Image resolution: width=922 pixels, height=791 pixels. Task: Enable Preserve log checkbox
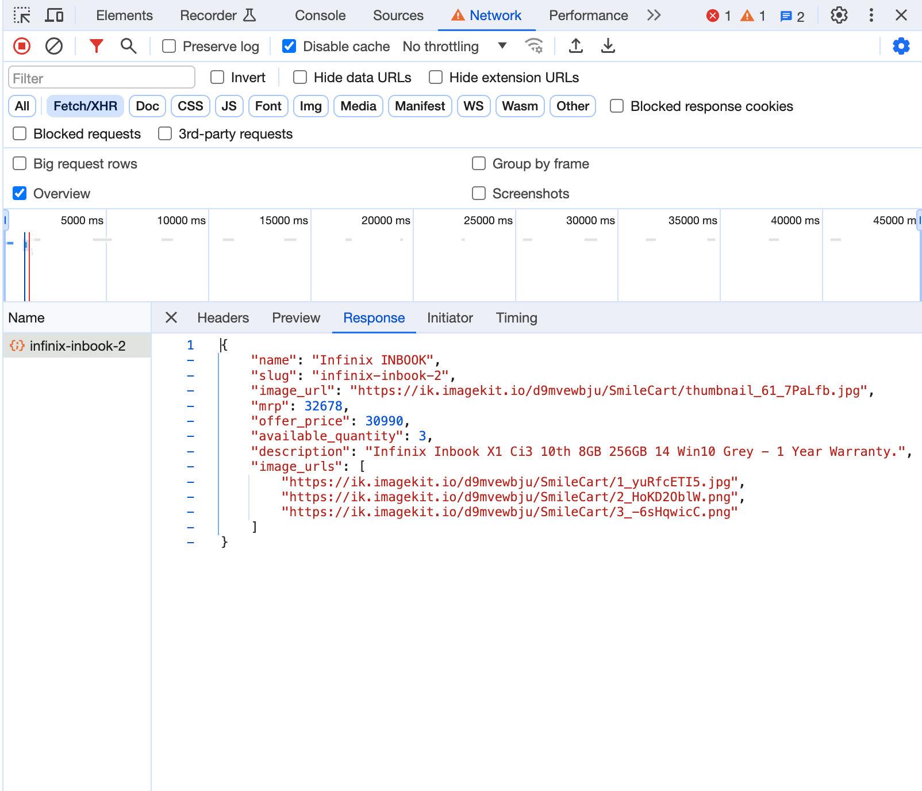coord(169,46)
